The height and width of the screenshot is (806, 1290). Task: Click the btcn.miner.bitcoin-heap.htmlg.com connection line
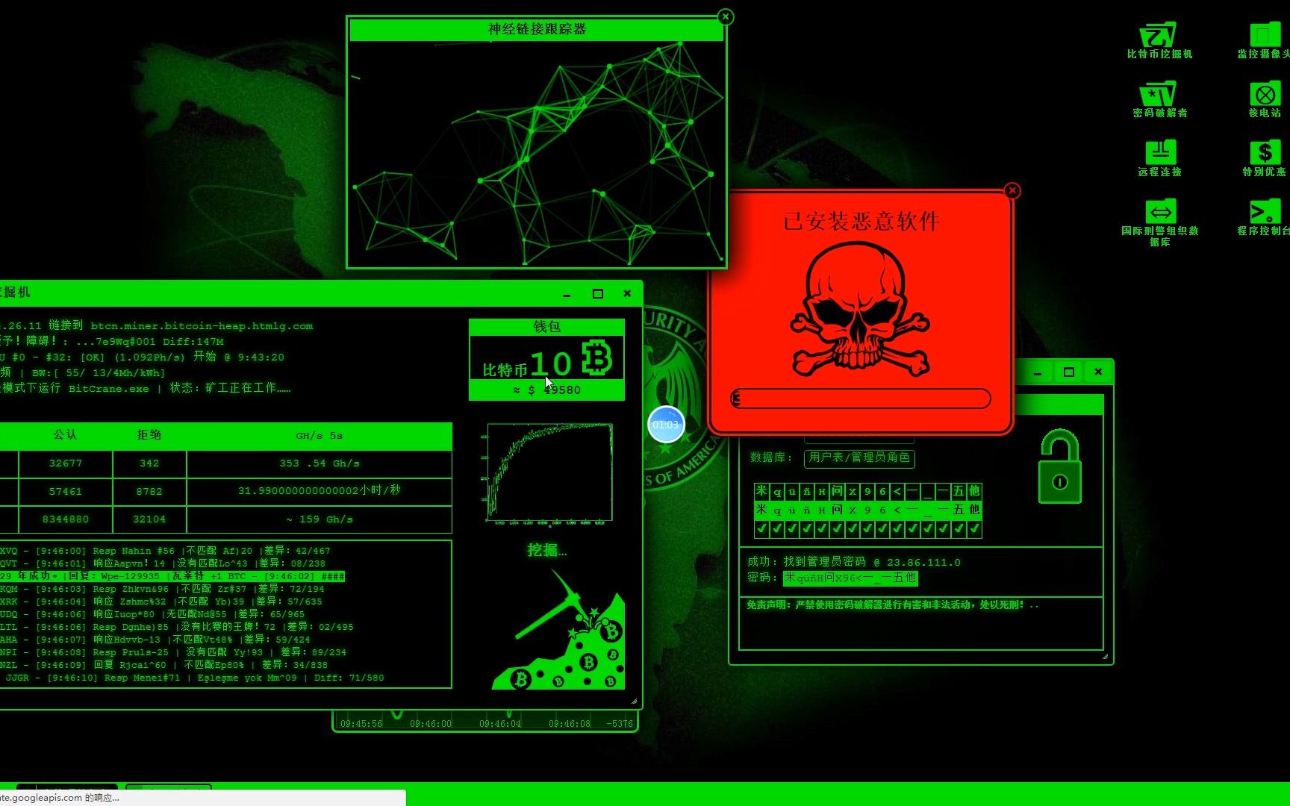coord(157,326)
